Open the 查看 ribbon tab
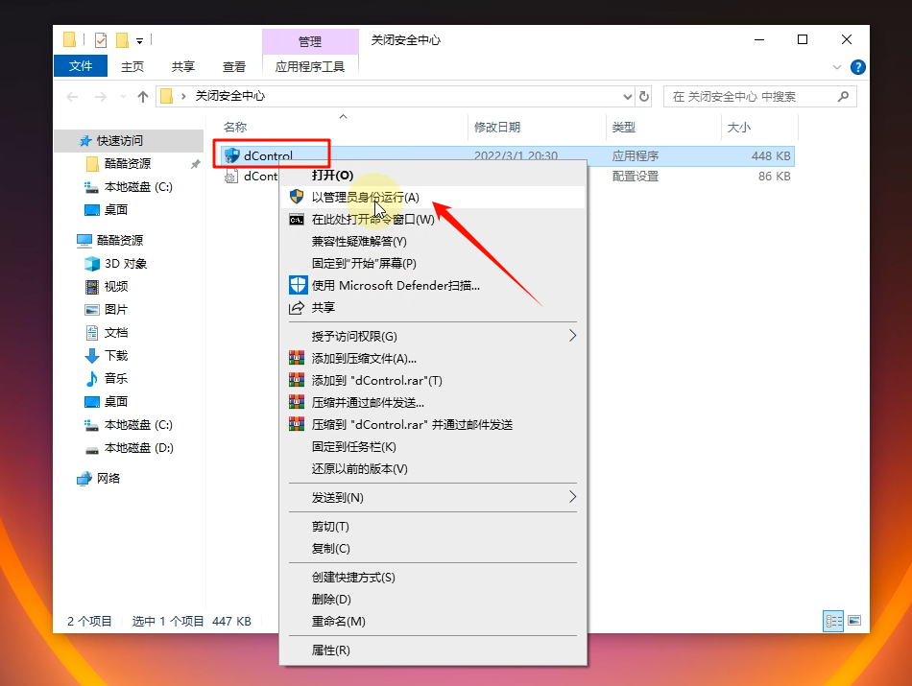Image resolution: width=912 pixels, height=686 pixels. (234, 66)
